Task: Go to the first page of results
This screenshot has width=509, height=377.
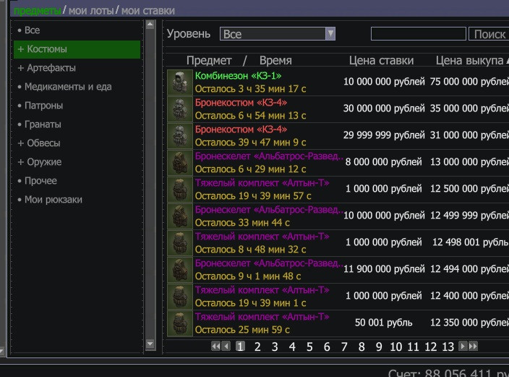Action: coord(215,346)
